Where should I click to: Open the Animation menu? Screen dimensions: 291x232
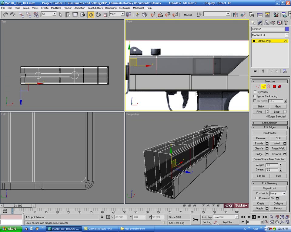(x=80, y=8)
